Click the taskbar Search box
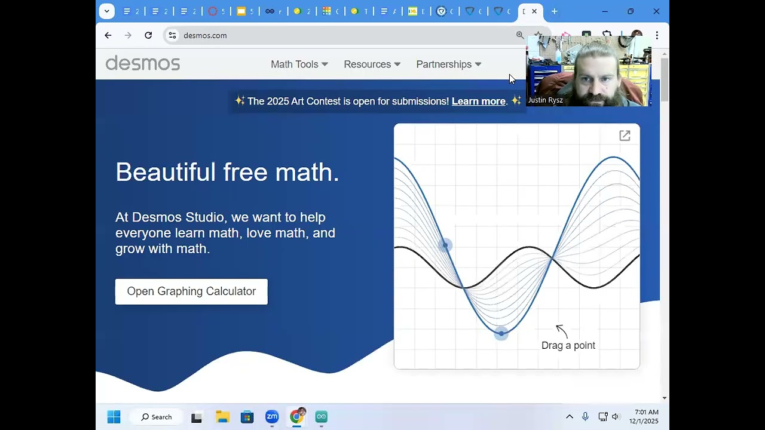765x430 pixels. [x=157, y=417]
